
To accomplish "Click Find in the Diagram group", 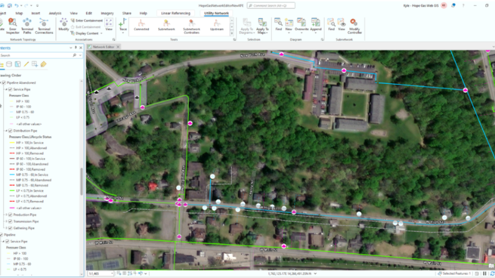I will 279,25.
